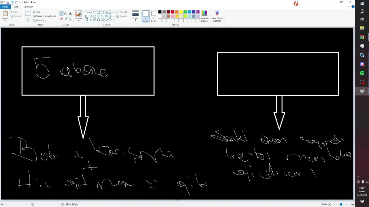Viewport: 369px width, 207px height.
Task: Select the Color picker eyedropper tool
Action: 66,19
